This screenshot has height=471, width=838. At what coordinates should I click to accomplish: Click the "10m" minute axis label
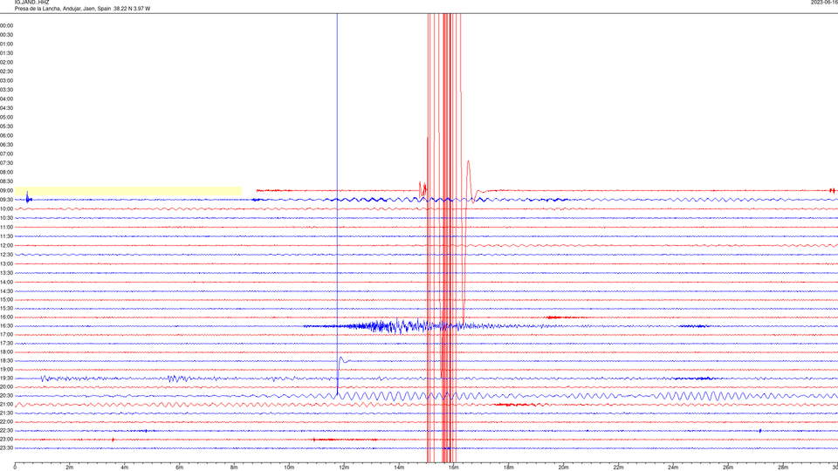289,468
